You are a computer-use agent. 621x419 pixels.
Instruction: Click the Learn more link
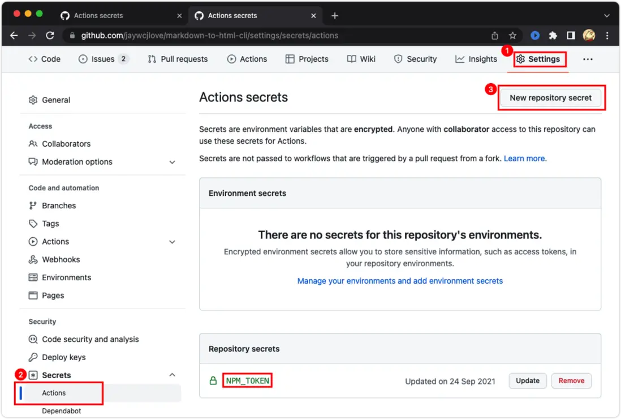524,159
